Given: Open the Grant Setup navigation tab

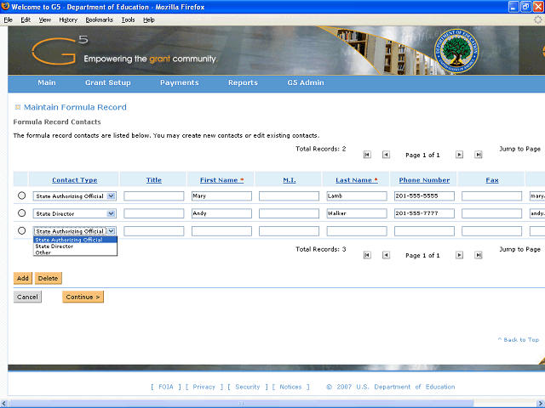Looking at the screenshot, I should [x=108, y=82].
